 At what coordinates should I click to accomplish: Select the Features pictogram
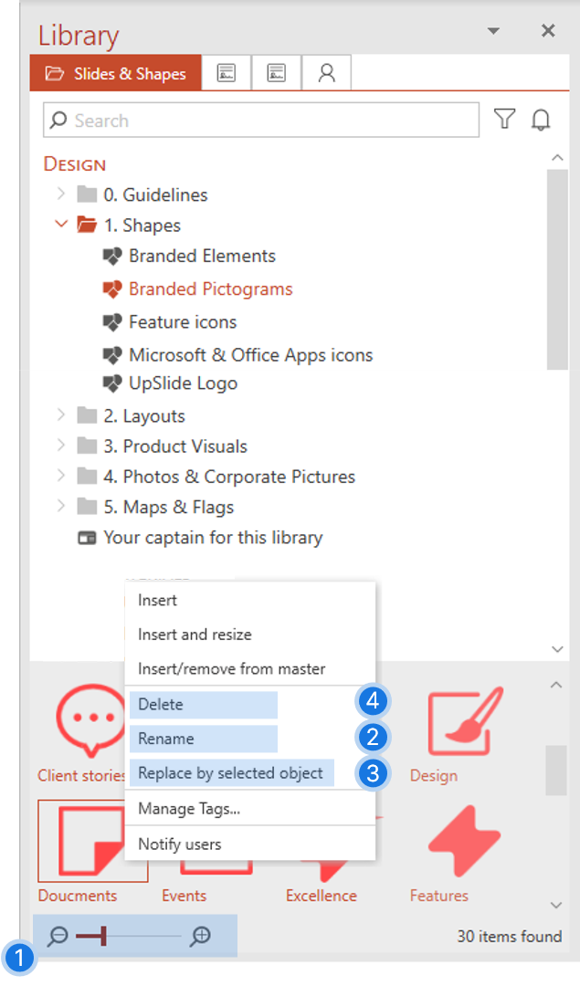[x=464, y=842]
